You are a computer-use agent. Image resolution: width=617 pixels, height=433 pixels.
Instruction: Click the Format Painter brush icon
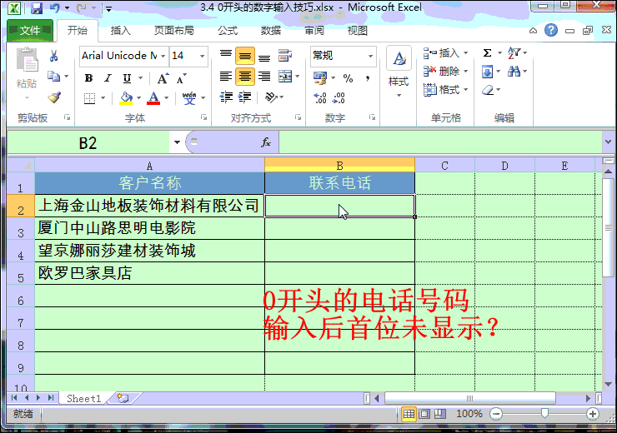54,97
